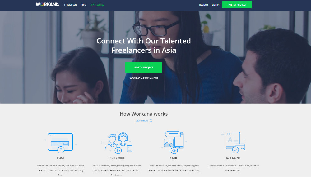
Task: Select WORK AS A FREELANCER link
Action: (x=144, y=78)
